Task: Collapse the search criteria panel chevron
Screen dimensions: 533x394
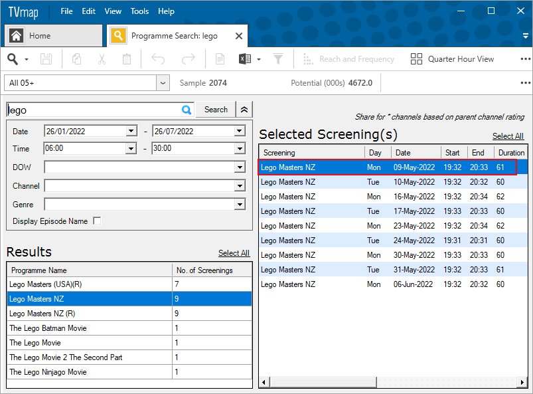Action: [244, 110]
